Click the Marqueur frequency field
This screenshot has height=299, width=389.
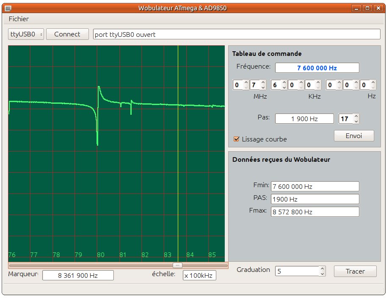[x=78, y=275]
